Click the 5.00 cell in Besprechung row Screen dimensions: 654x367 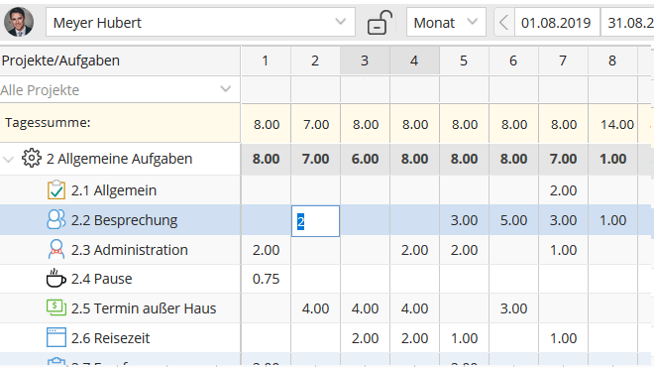click(x=513, y=220)
